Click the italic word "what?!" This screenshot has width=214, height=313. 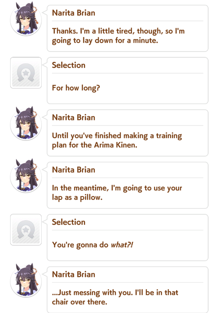(122, 245)
